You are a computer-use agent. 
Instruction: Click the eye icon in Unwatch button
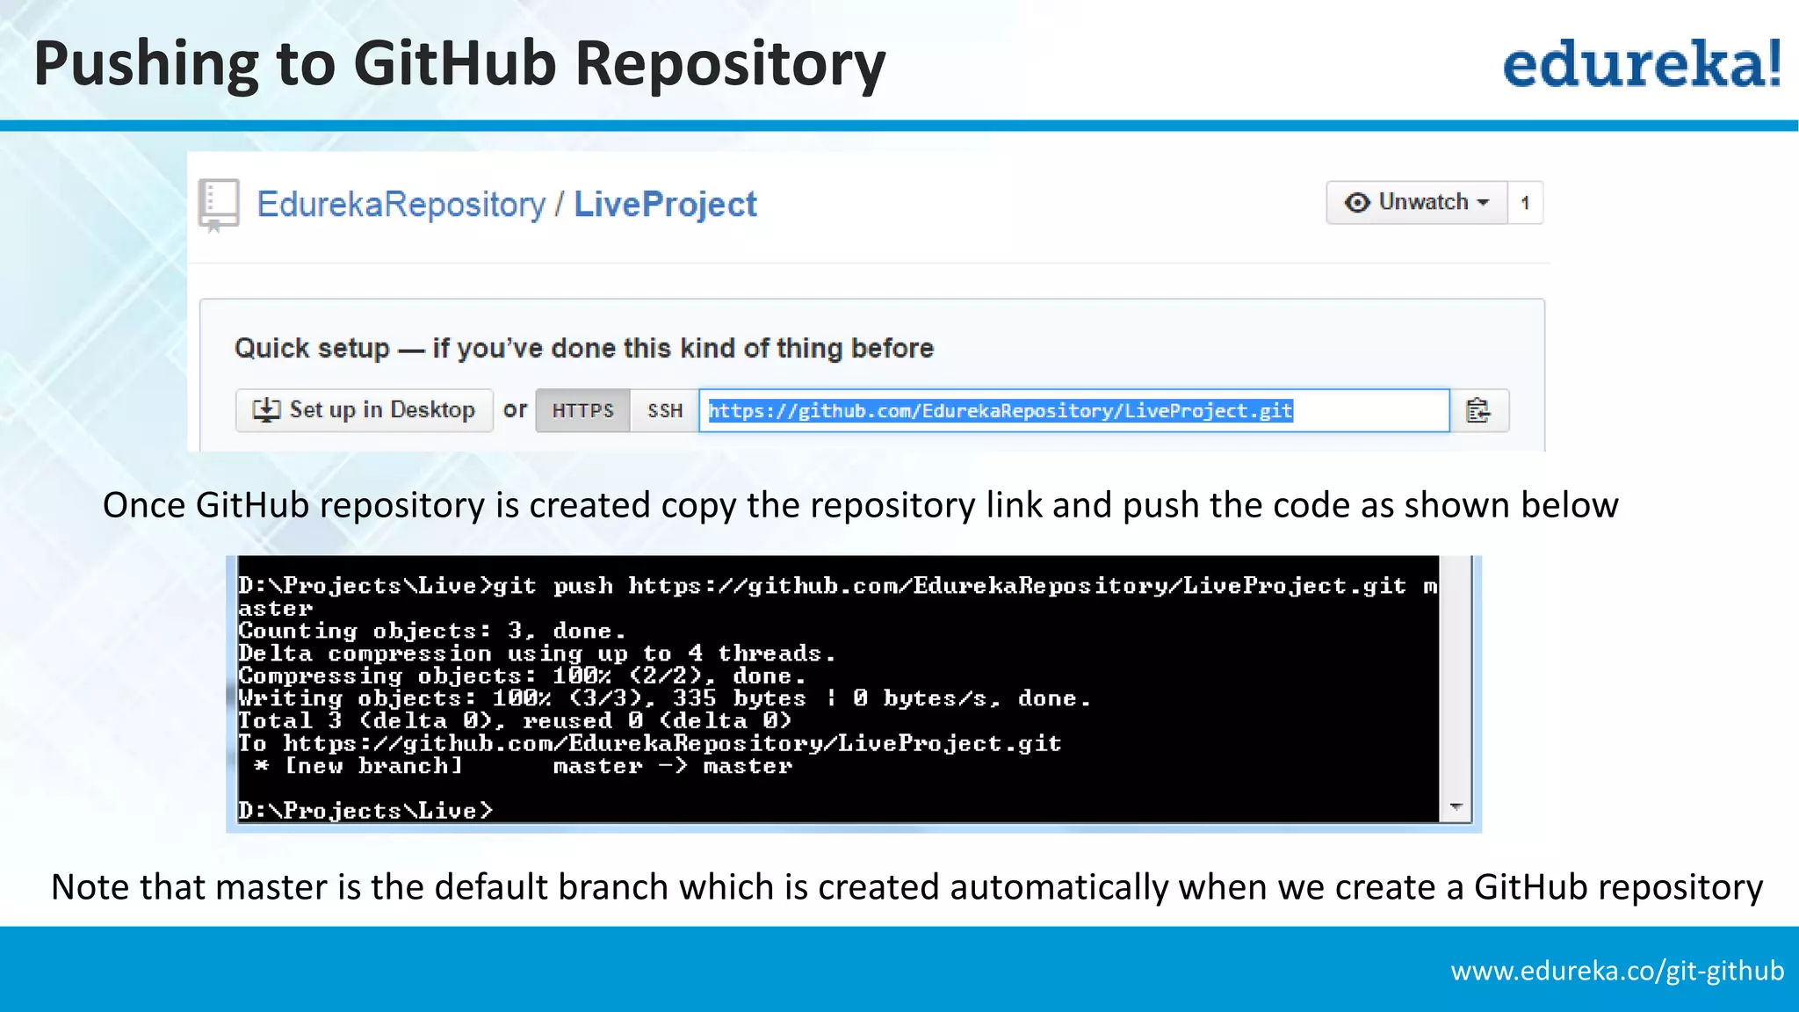click(1357, 203)
